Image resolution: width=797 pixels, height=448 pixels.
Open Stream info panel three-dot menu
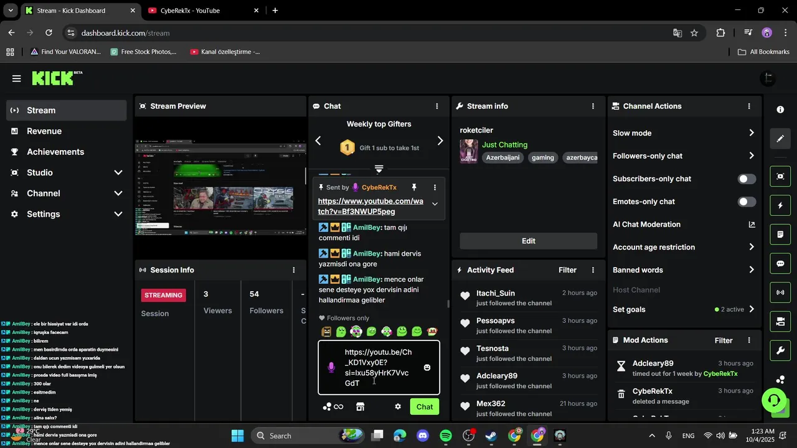pos(593,106)
